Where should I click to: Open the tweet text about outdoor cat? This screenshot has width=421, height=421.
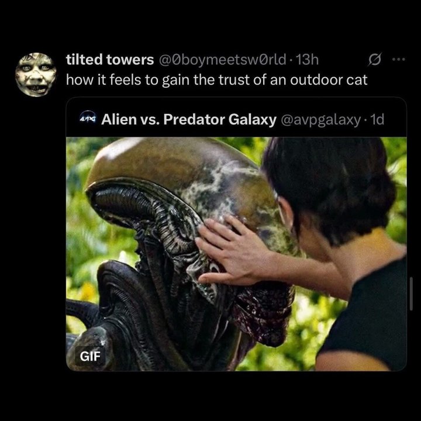pyautogui.click(x=216, y=80)
